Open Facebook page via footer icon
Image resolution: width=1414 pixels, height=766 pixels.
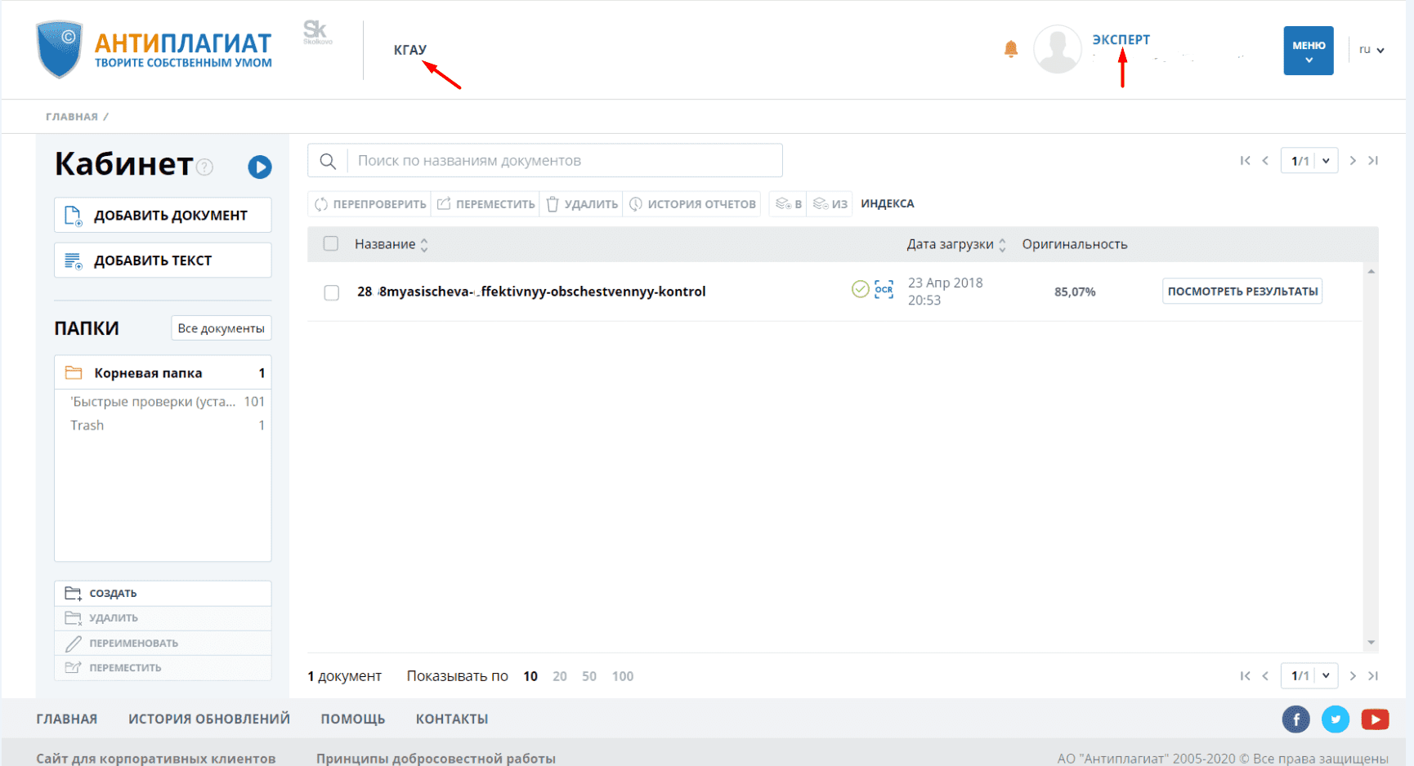point(1295,719)
